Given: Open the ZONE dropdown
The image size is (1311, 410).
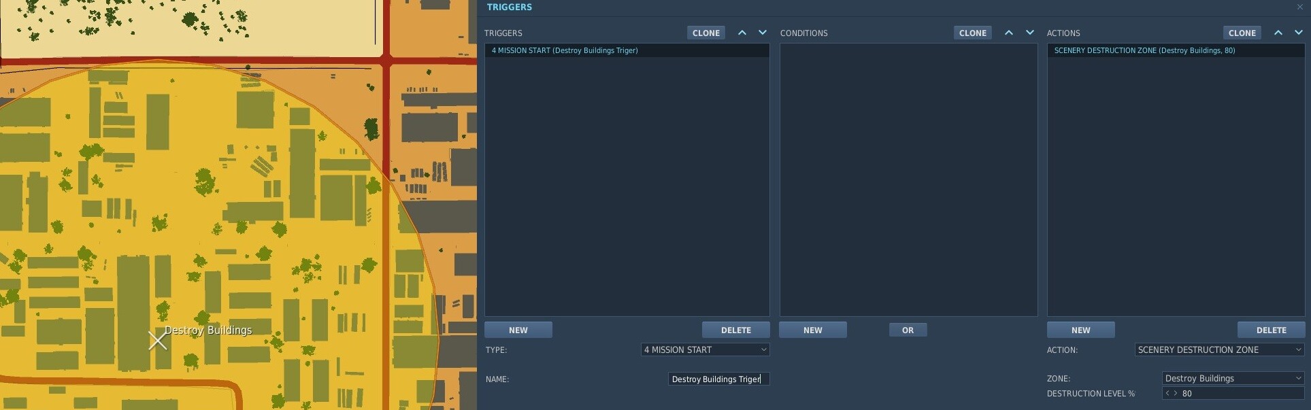Looking at the screenshot, I should pyautogui.click(x=1233, y=378).
